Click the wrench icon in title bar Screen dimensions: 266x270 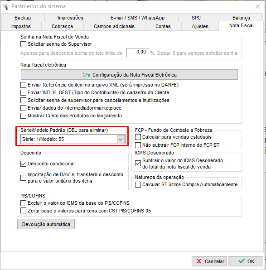5,6
